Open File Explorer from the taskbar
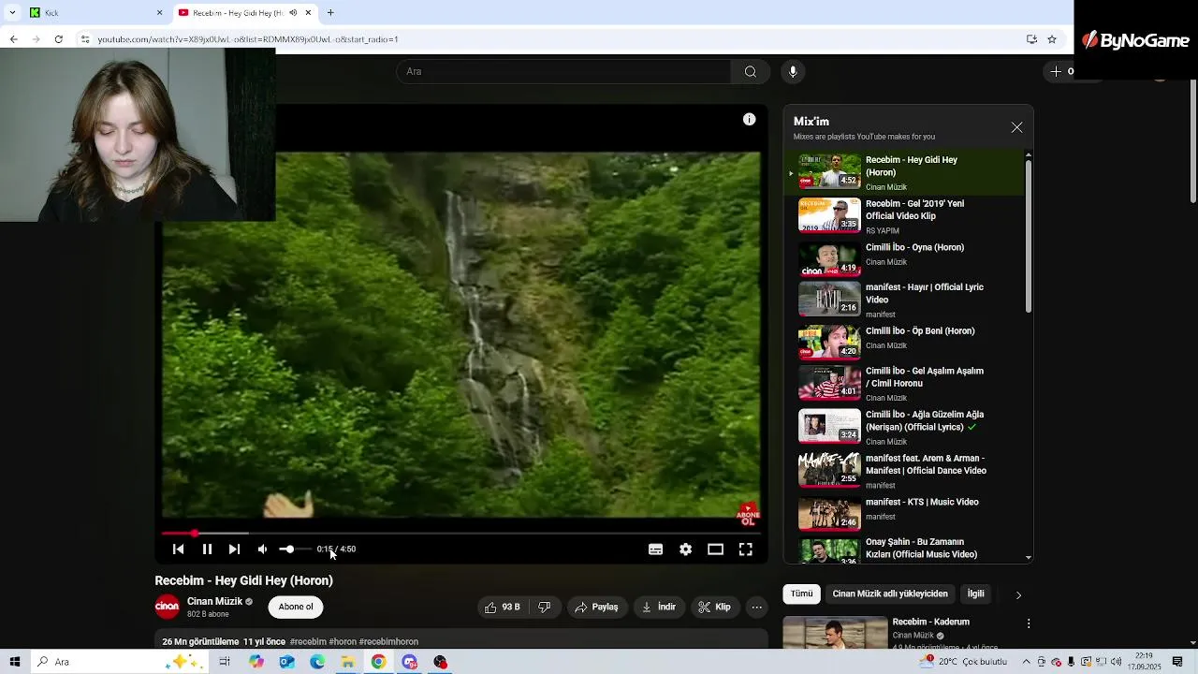This screenshot has height=674, width=1198. click(x=347, y=662)
